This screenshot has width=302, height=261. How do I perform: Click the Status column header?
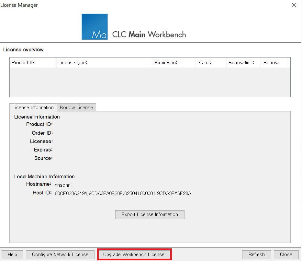(210, 63)
